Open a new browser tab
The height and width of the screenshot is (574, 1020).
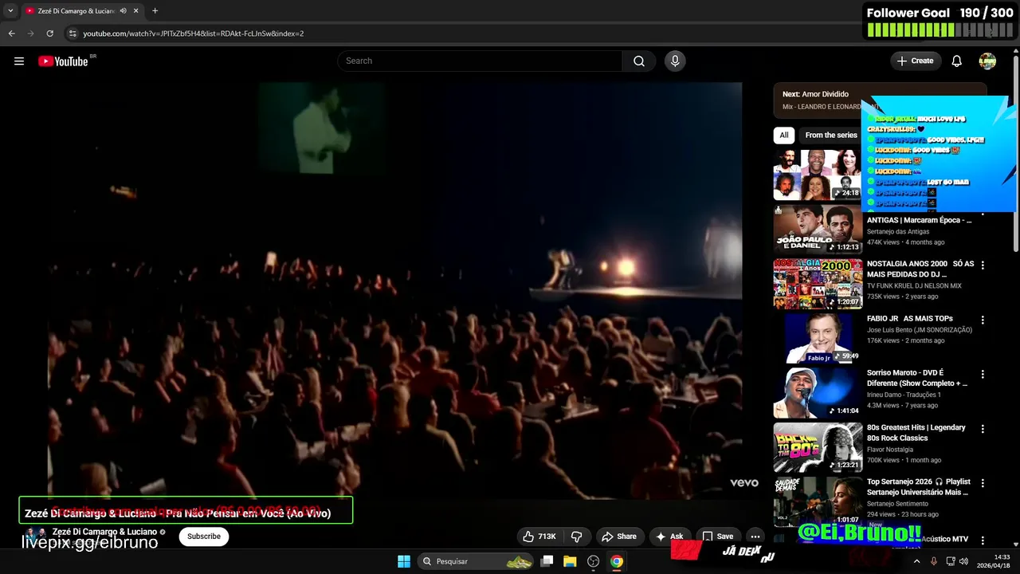click(155, 11)
